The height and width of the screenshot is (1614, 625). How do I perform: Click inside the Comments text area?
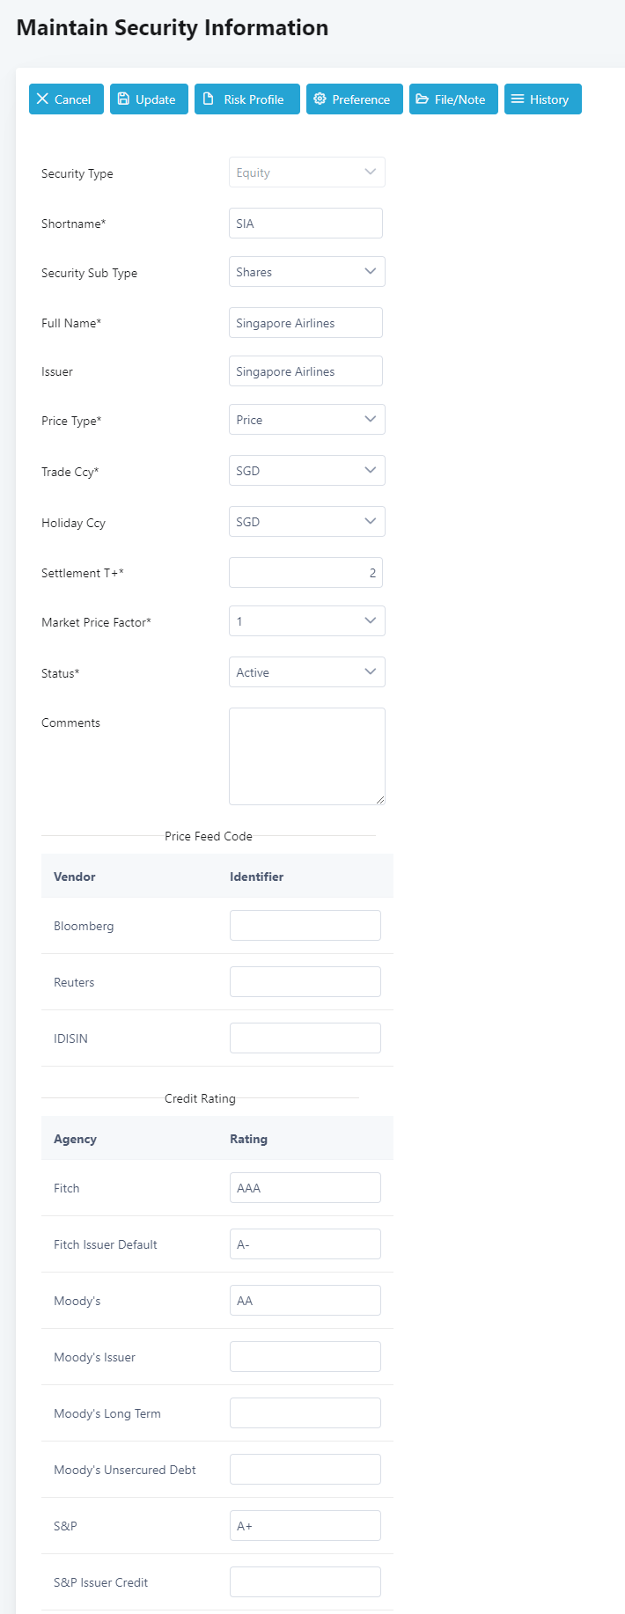[306, 756]
